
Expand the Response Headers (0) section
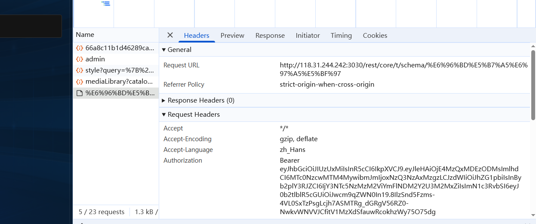(164, 100)
